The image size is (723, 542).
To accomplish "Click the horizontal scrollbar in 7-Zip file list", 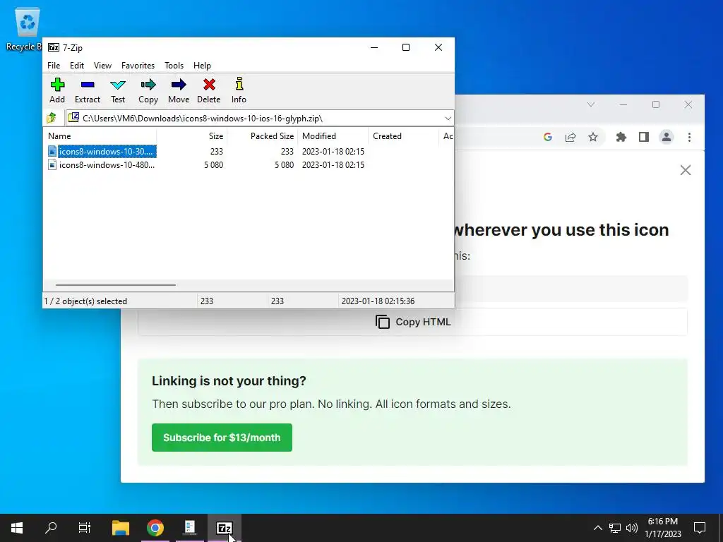I will 115,285.
